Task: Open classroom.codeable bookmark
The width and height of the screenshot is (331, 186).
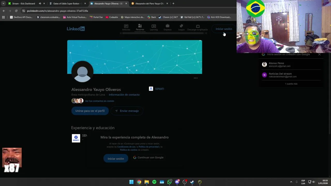Action: pos(48,17)
